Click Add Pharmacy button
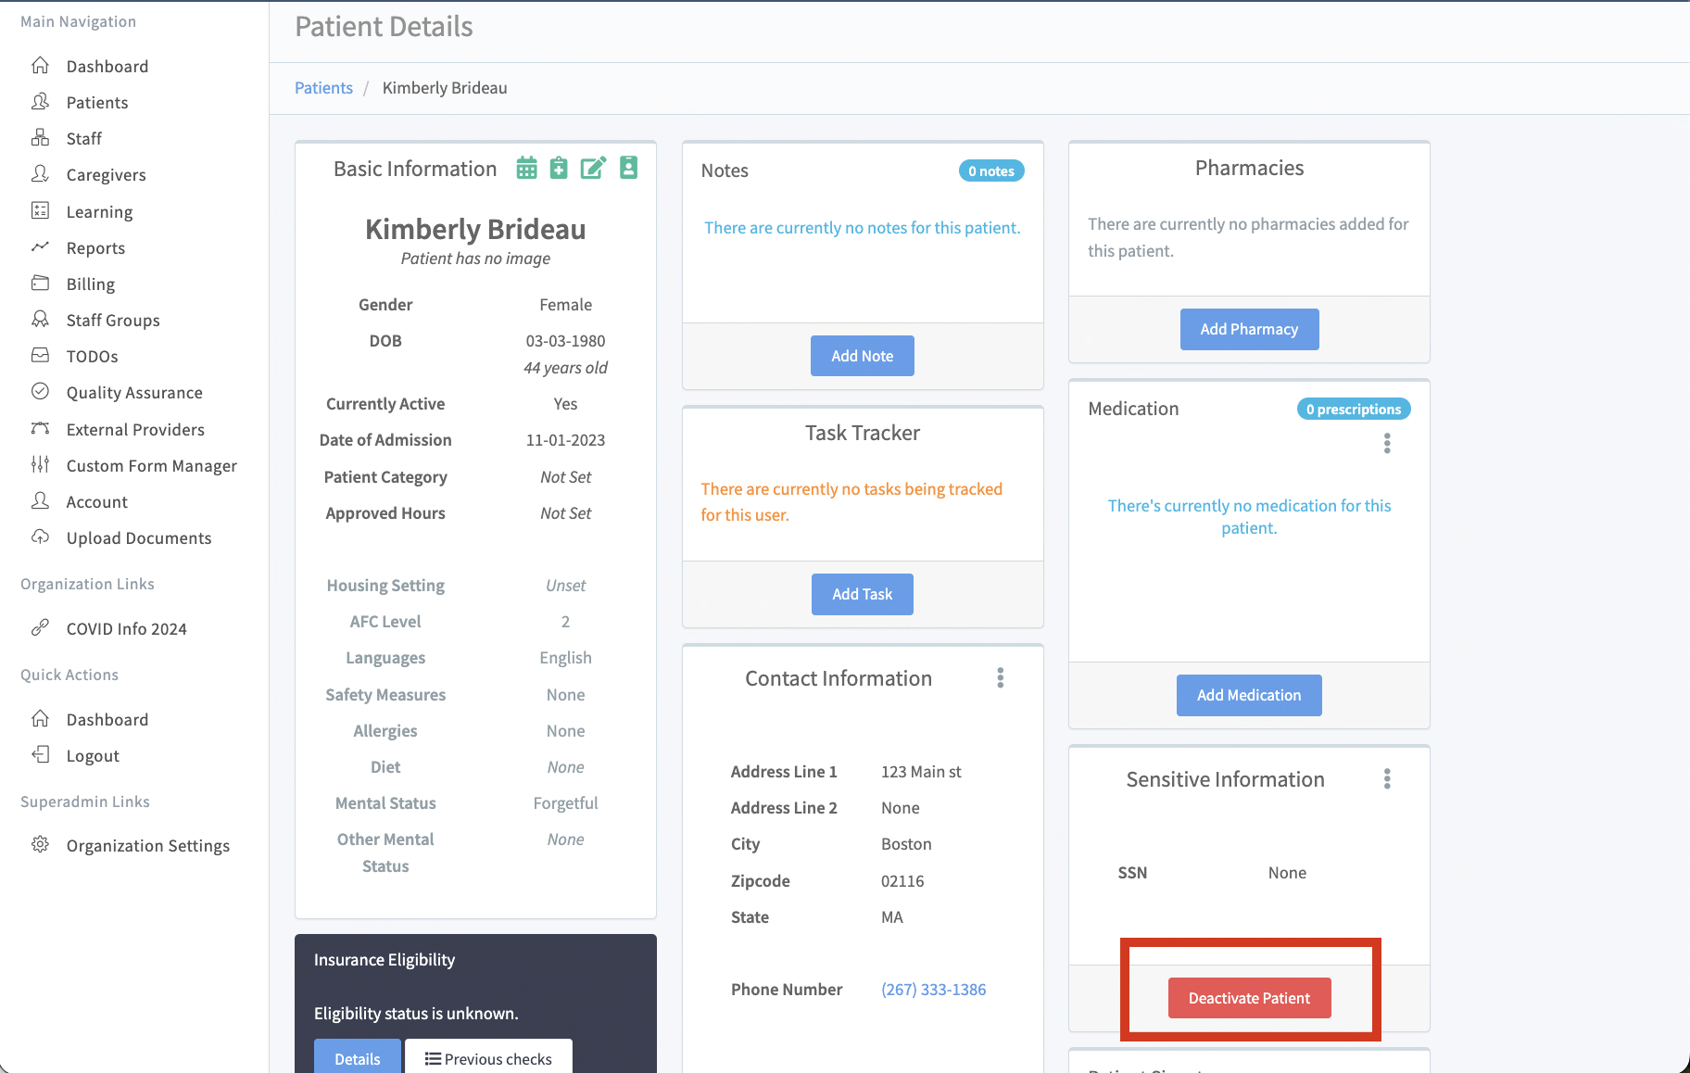The image size is (1690, 1073). coord(1249,329)
